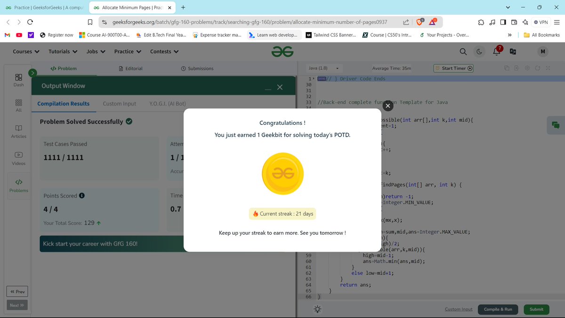The image size is (565, 318).
Task: Show more bookmarks with double chevron
Action: 509,35
